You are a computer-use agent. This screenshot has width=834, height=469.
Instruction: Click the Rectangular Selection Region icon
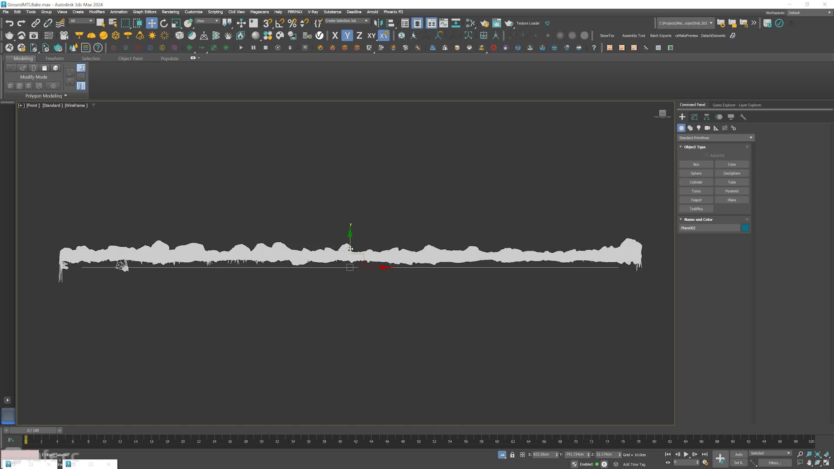click(x=125, y=23)
